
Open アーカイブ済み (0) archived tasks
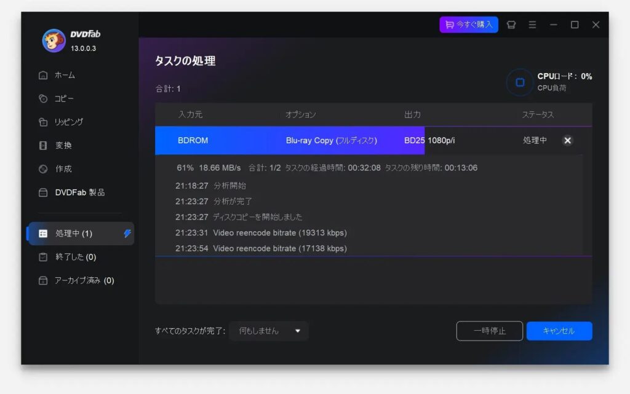point(84,280)
